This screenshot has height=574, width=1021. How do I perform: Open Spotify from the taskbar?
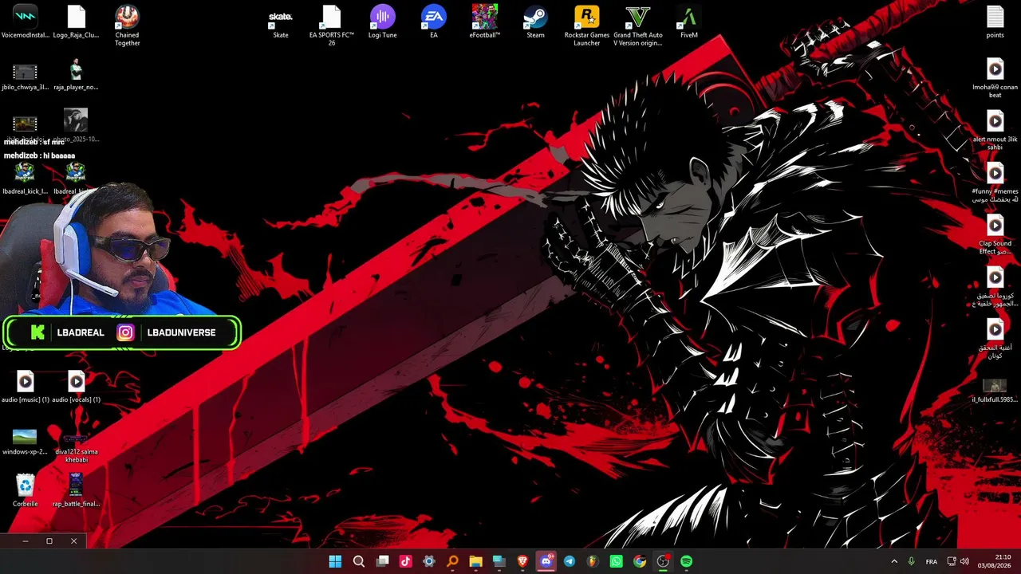coord(686,561)
